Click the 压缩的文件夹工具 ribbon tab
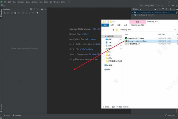Viewport: 178px width, 119px height. 137,25
